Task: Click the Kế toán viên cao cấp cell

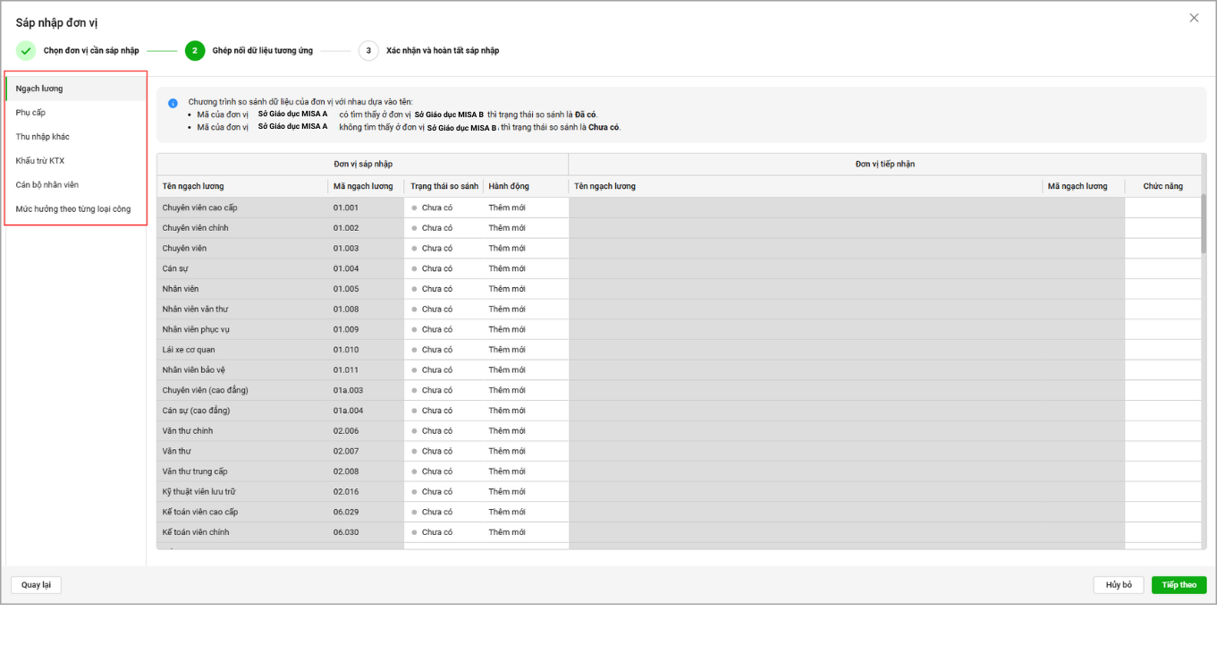Action: (x=242, y=512)
